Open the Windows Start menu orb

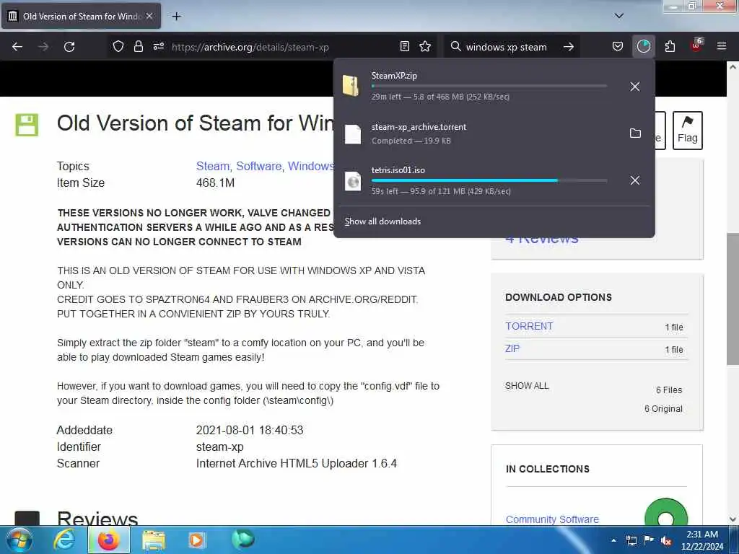click(x=19, y=540)
